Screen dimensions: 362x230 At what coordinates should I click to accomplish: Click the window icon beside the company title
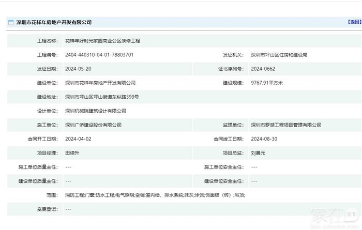tap(10, 23)
